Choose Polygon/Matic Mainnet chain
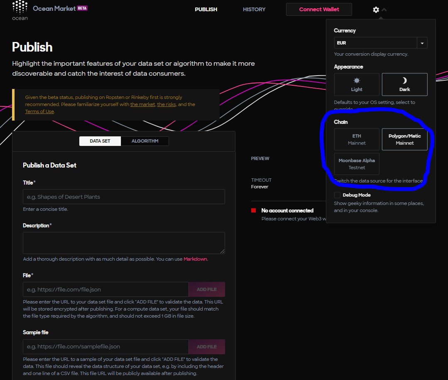This screenshot has height=380, width=448. [x=404, y=139]
